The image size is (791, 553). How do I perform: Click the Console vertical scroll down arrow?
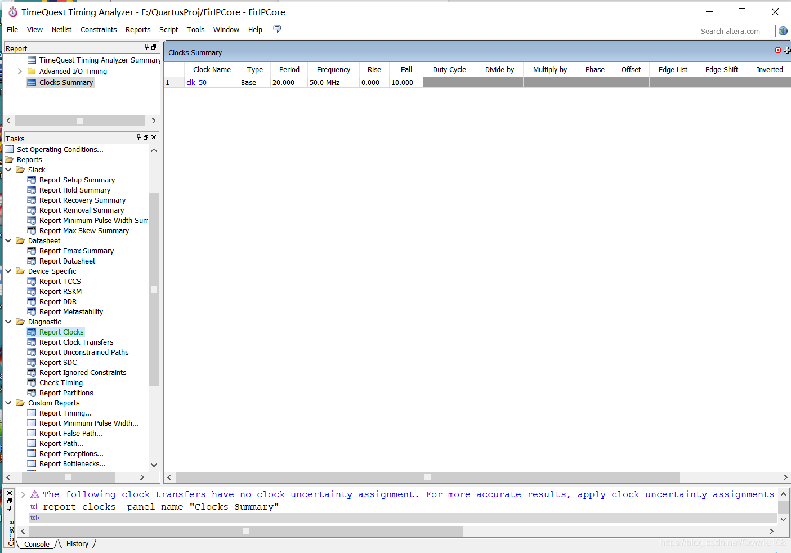pos(783,519)
